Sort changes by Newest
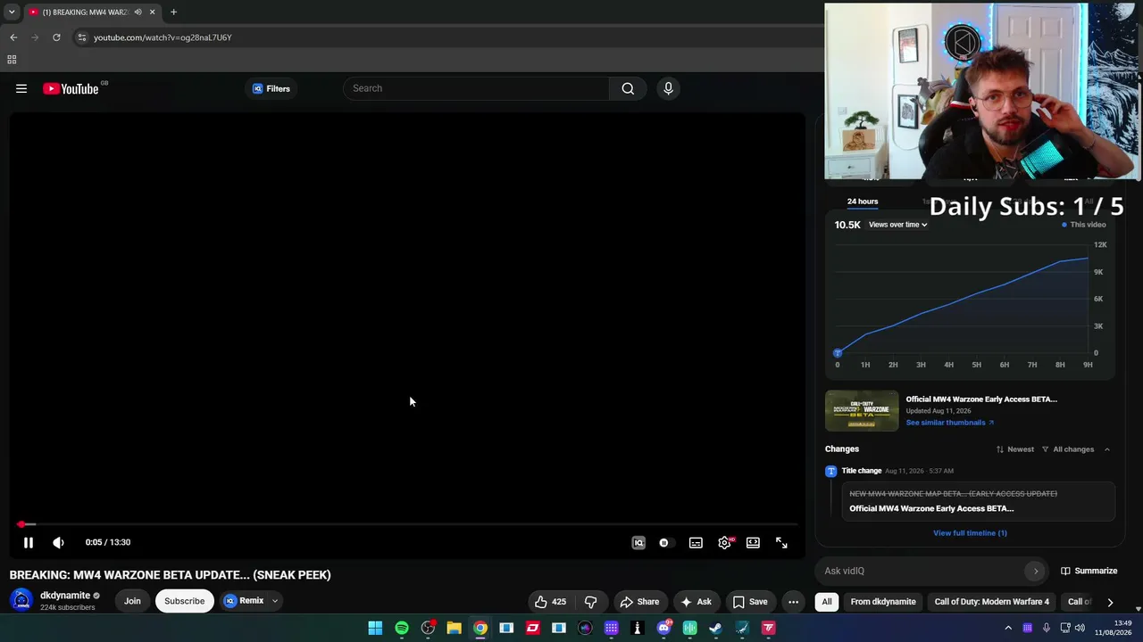Screen dimensions: 1143x642 pyautogui.click(x=1015, y=449)
